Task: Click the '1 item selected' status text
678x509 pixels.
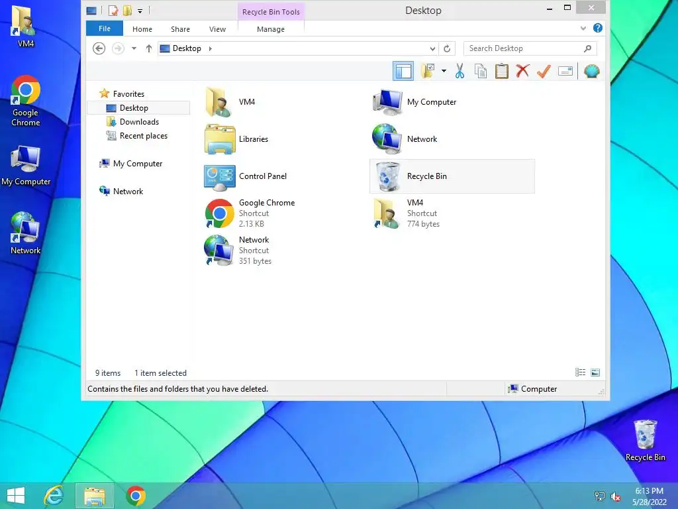Action: point(160,373)
